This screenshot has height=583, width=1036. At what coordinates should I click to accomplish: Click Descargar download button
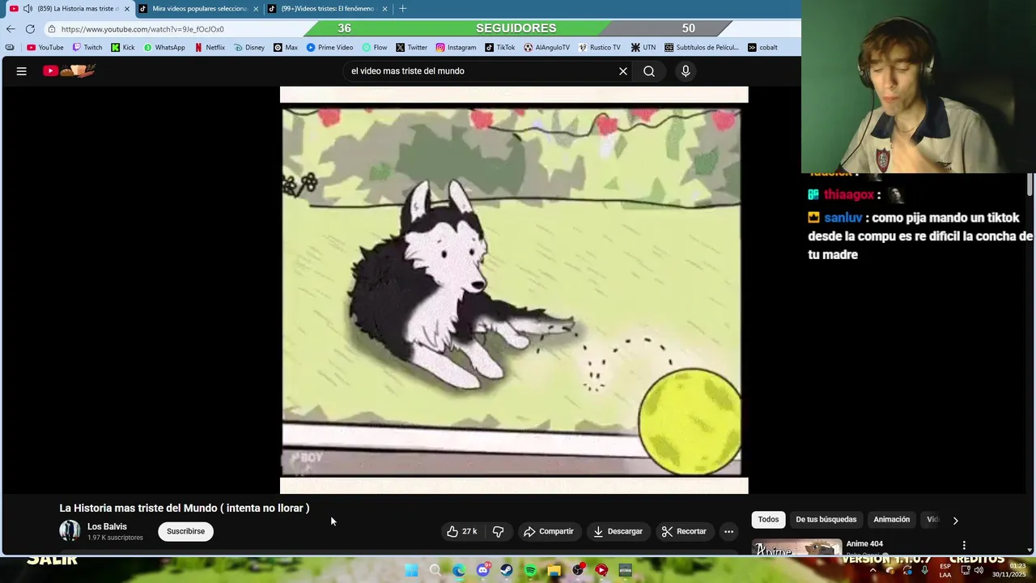(618, 531)
